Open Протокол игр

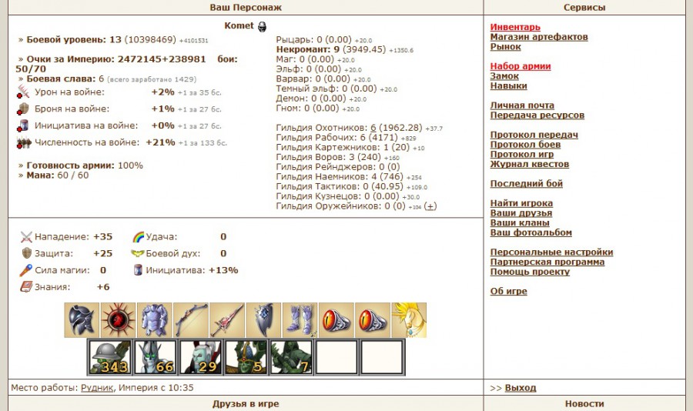[x=521, y=154]
